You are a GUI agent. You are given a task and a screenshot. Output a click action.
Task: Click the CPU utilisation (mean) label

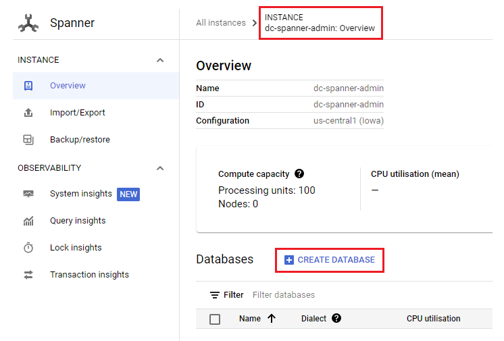point(415,174)
